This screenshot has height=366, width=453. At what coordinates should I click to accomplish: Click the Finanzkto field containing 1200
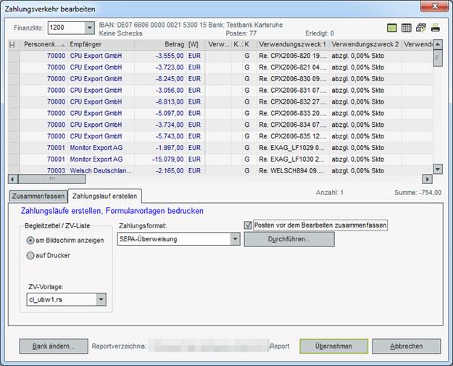67,28
